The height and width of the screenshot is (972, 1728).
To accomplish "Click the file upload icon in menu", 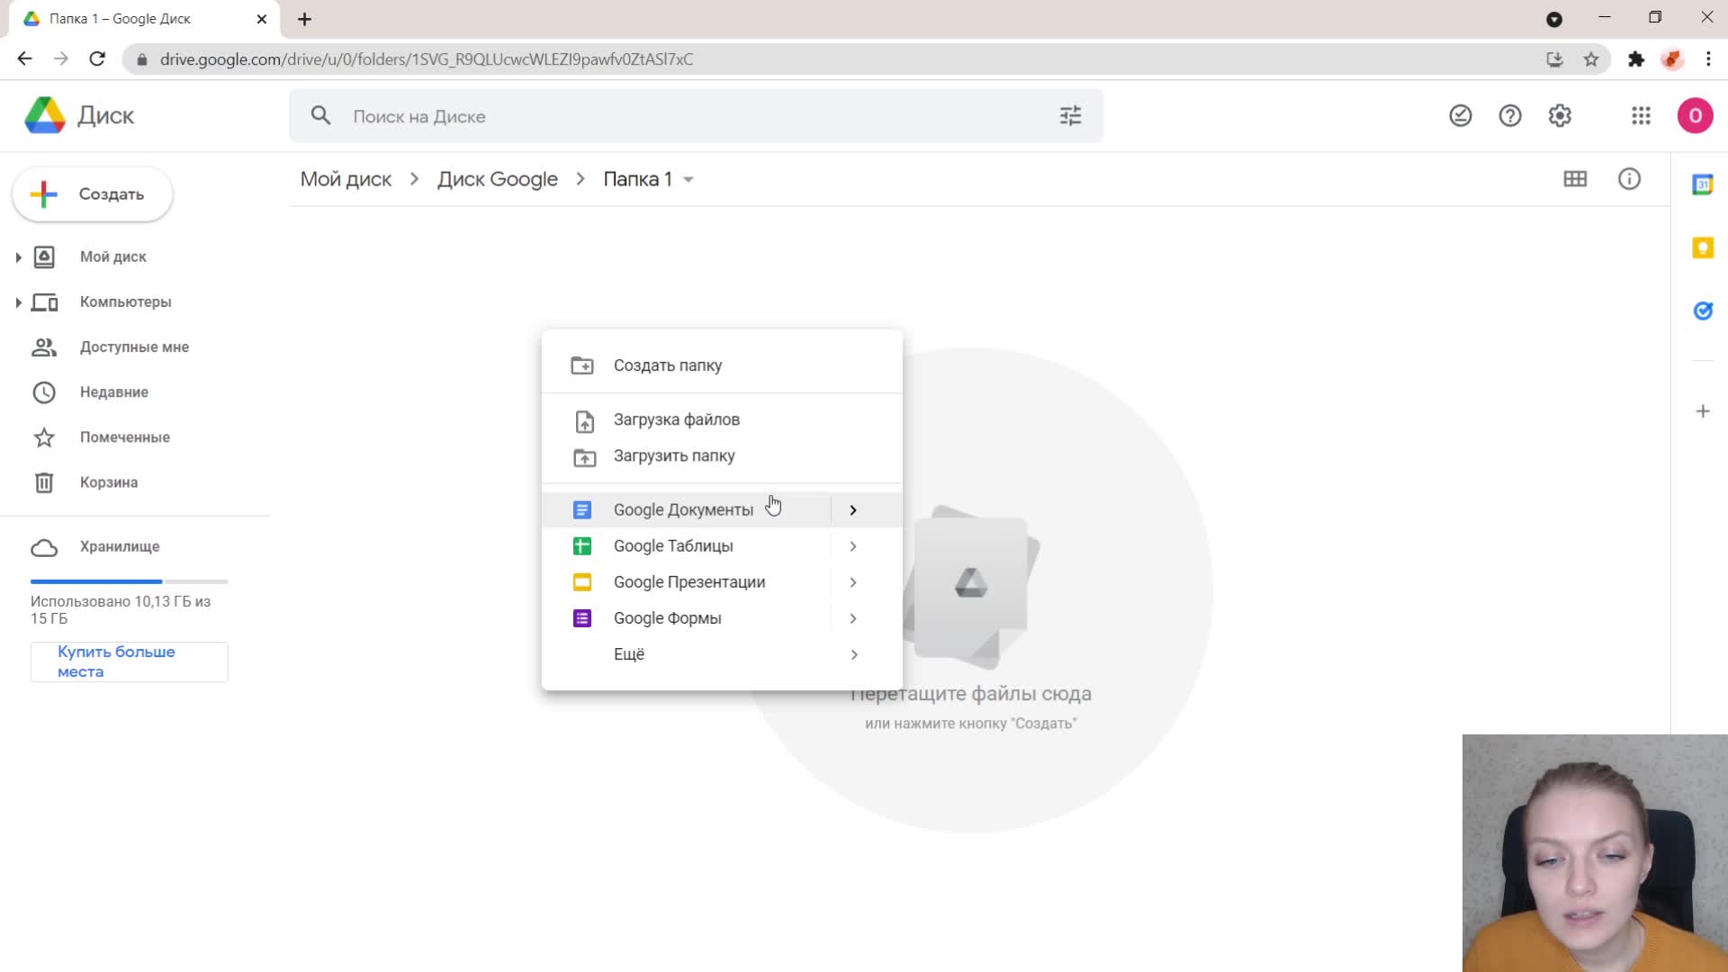I will point(585,421).
